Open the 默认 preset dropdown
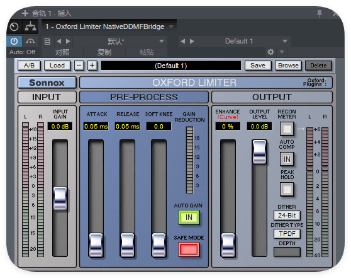 click(x=162, y=41)
